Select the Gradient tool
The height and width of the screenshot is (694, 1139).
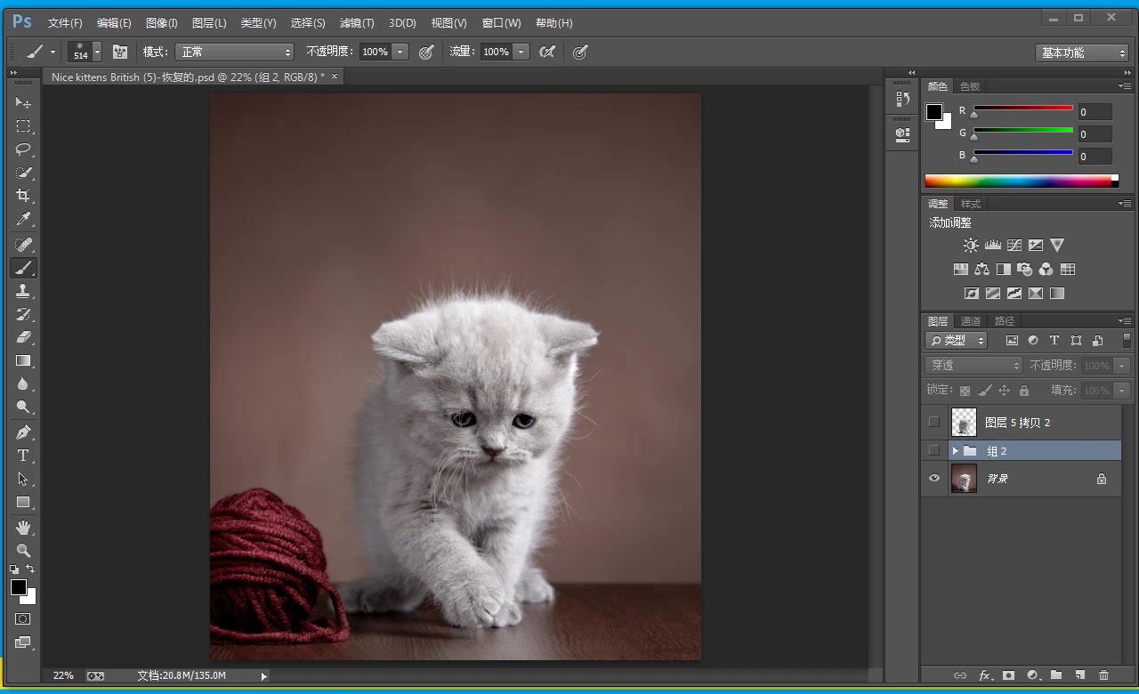coord(23,360)
